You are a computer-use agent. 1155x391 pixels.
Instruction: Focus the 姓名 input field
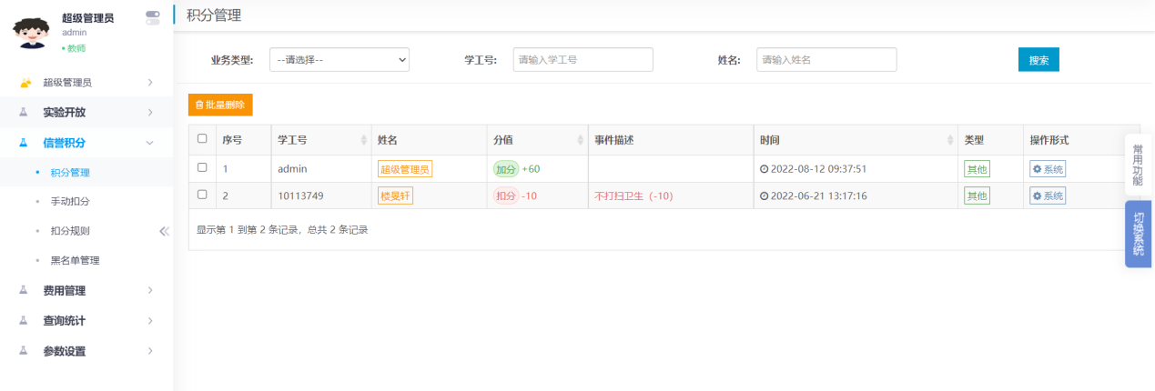coord(826,60)
